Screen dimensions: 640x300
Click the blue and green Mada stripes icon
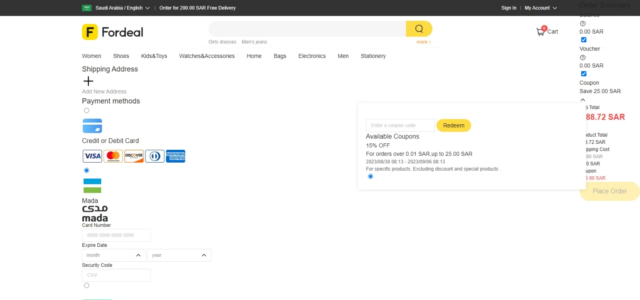[x=92, y=186]
